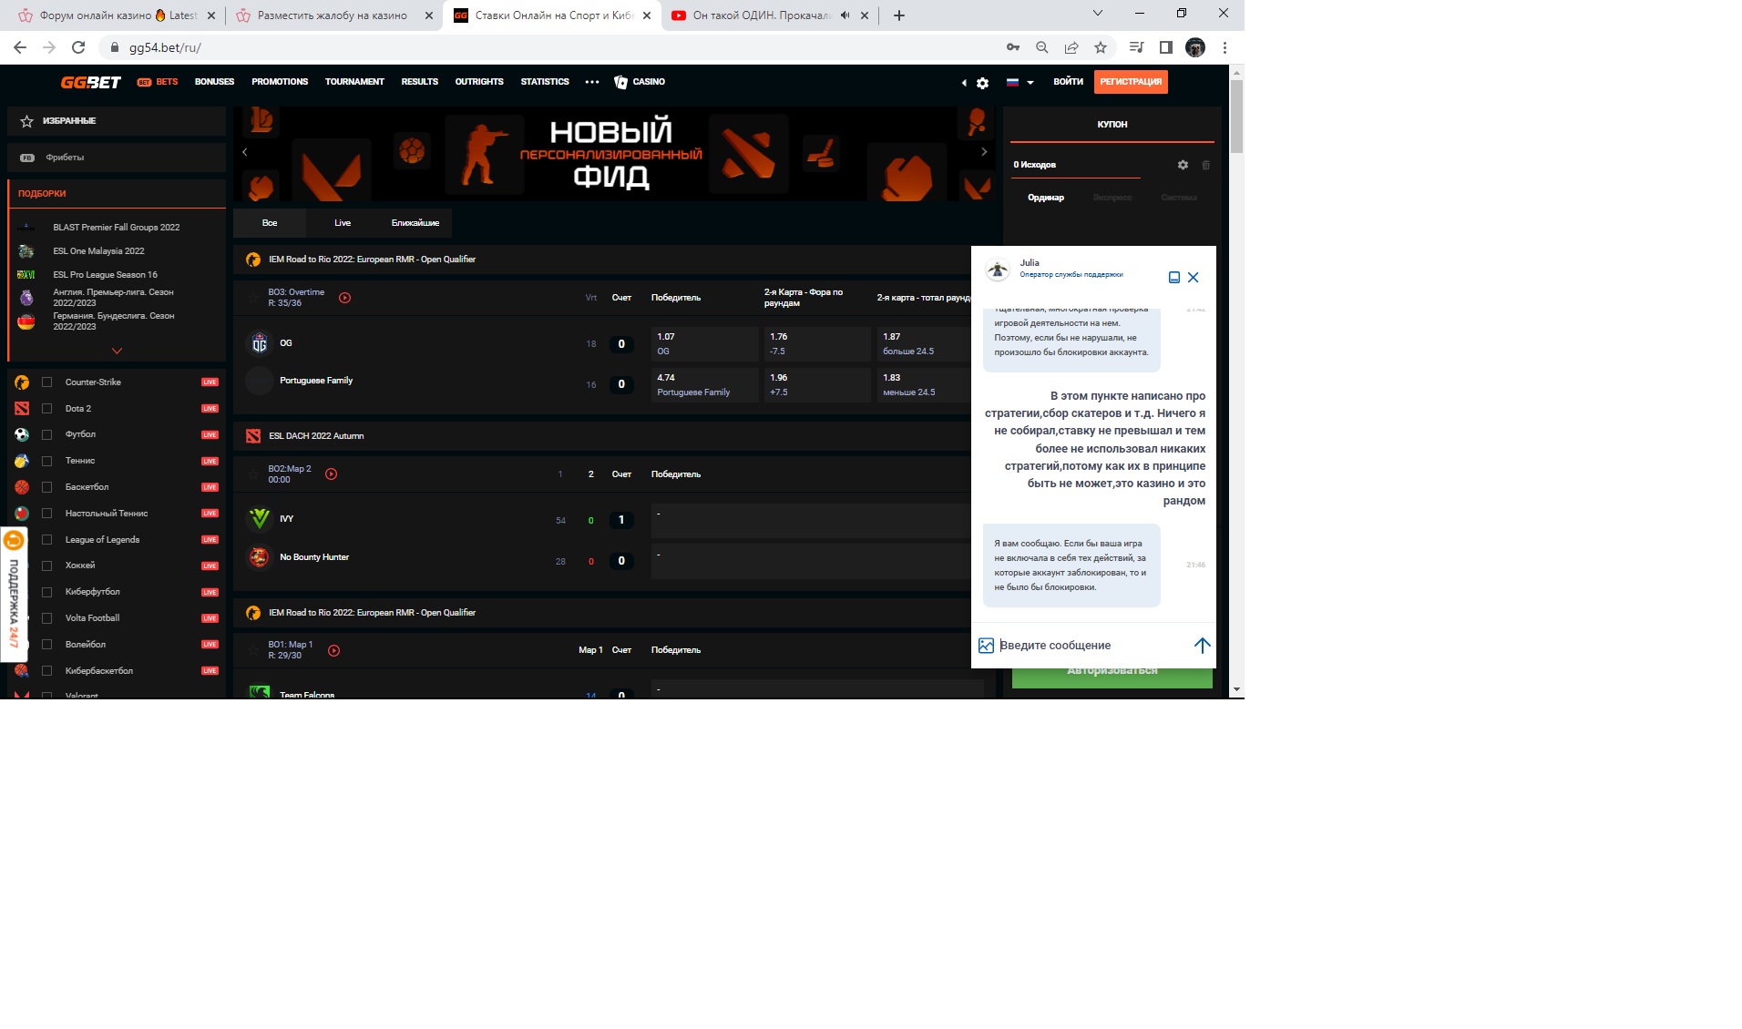The height and width of the screenshot is (1029, 1742).
Task: Open live stream icon for BO1 Map 1 match
Action: [x=333, y=650]
